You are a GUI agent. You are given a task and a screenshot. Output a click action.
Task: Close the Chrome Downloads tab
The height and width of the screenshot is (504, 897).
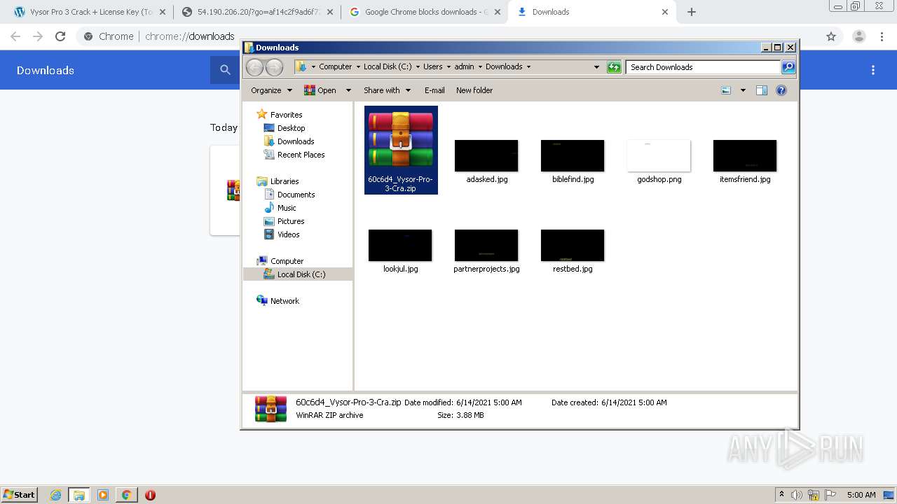665,12
